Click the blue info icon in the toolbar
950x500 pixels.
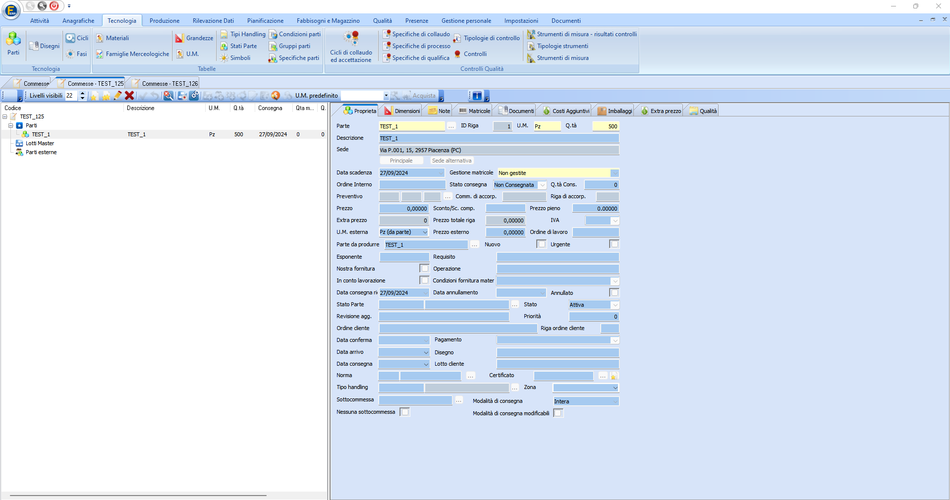pyautogui.click(x=477, y=96)
